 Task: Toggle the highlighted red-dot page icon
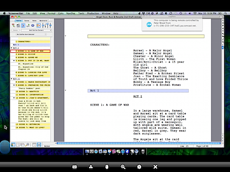coord(23,25)
